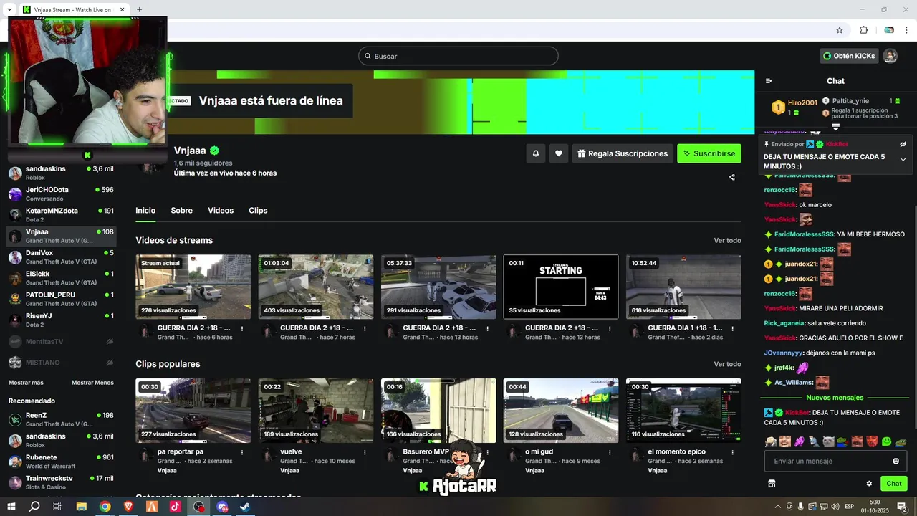Image resolution: width=917 pixels, height=516 pixels.
Task: Open the emoji picker in chat input
Action: (x=896, y=461)
